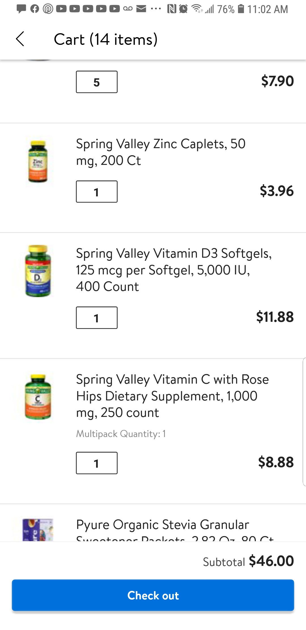Change quantity for Zinc Caplets
This screenshot has height=630, width=306.
coord(97,192)
